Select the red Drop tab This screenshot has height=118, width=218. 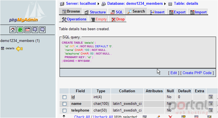tap(118, 19)
